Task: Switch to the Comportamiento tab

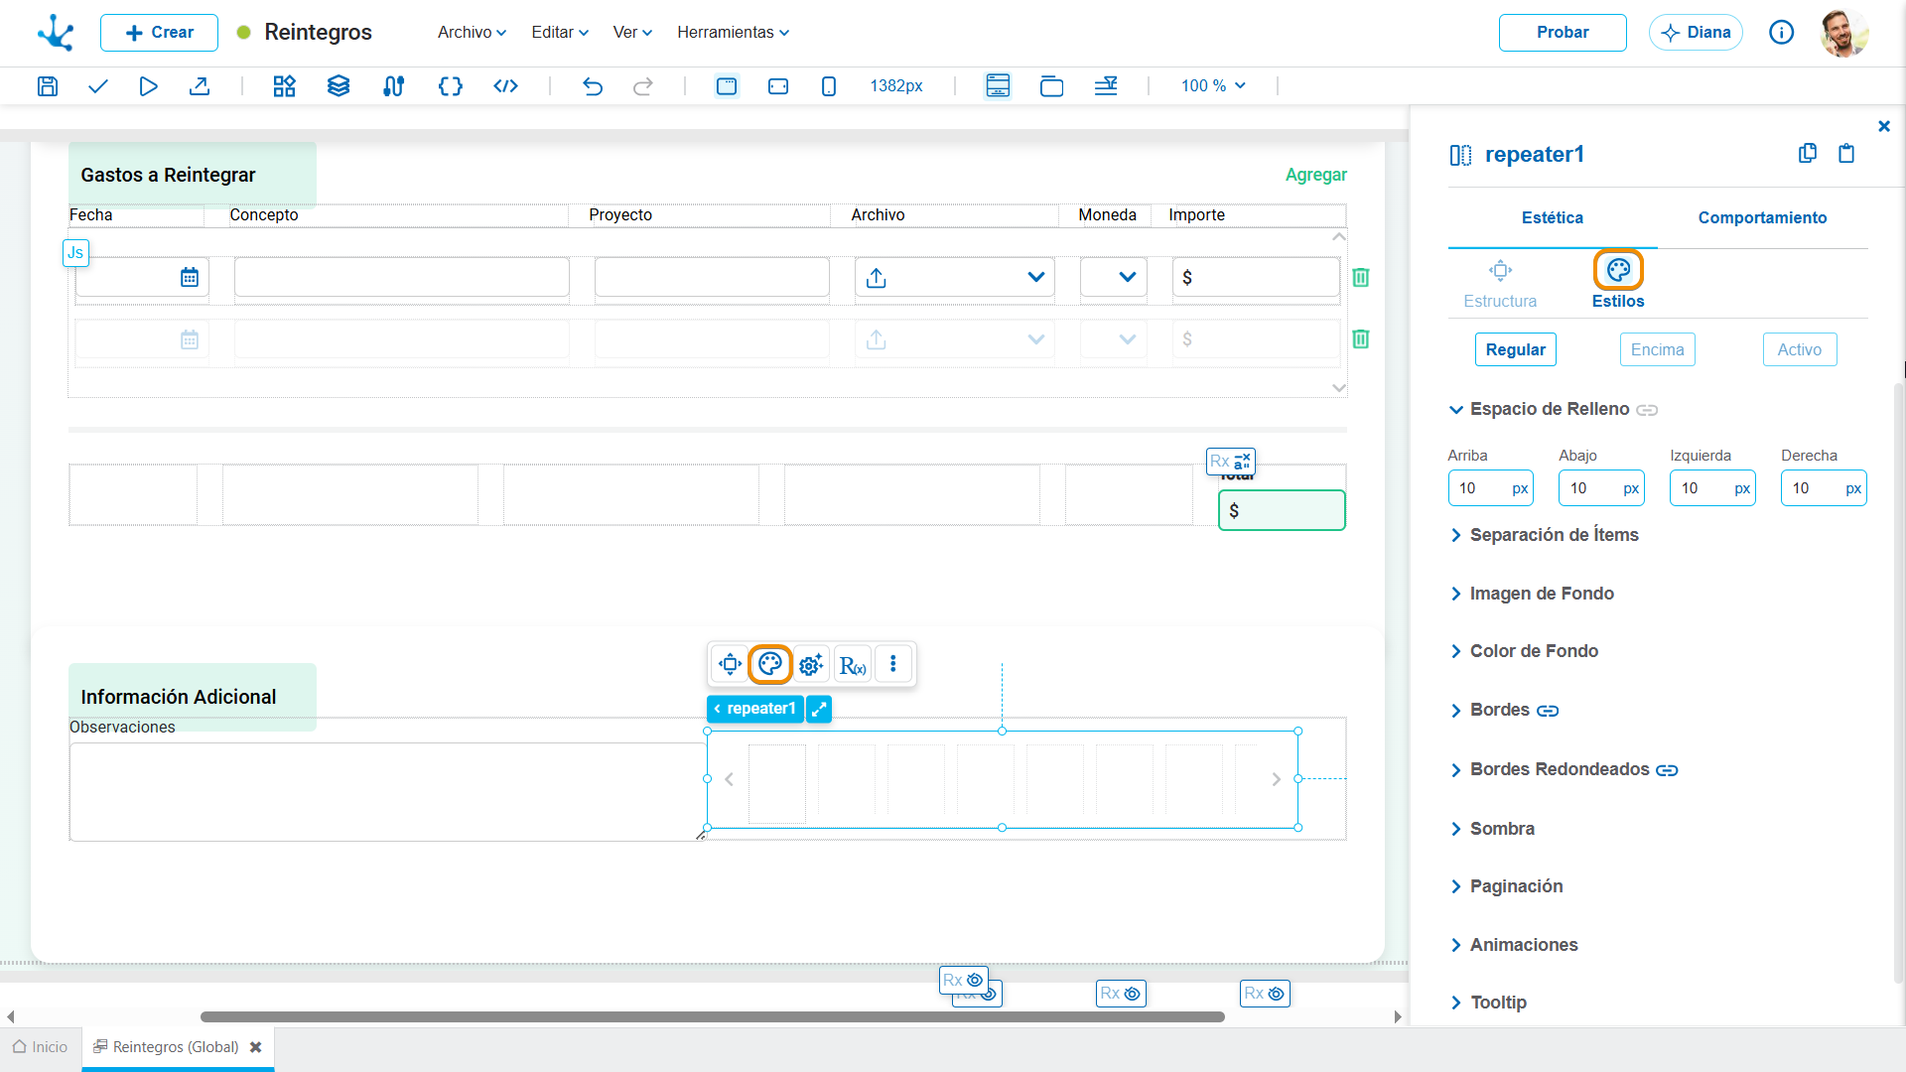Action: [x=1762, y=217]
